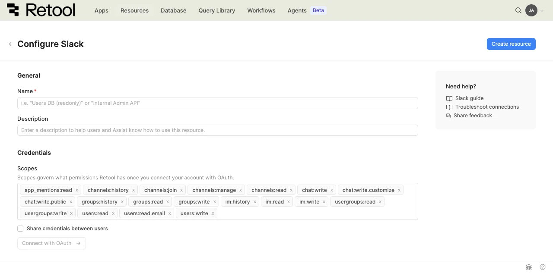Focus the Description input field
553x273 pixels.
[218, 130]
